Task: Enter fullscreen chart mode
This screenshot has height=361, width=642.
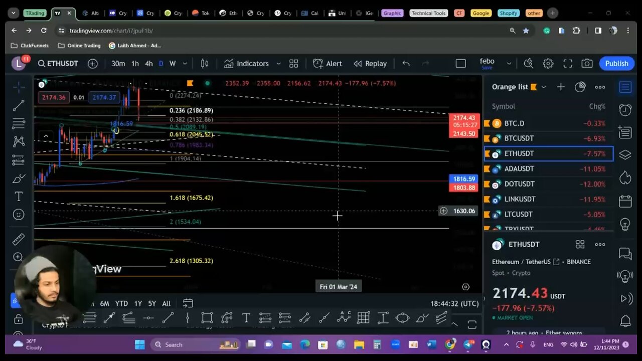Action: [x=568, y=64]
